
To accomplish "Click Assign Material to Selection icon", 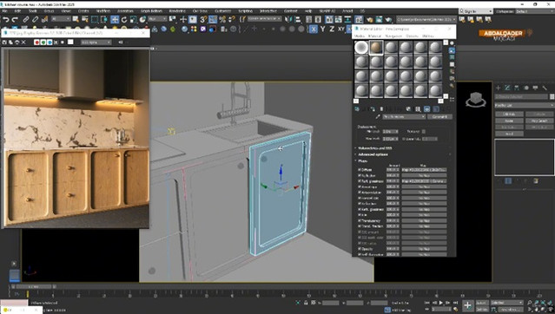I will [373, 109].
